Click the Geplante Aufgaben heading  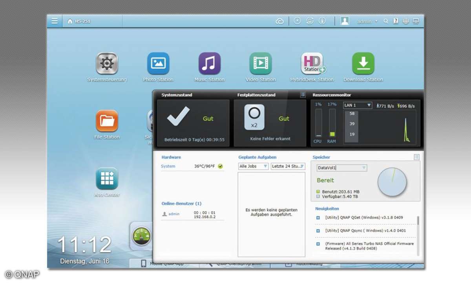click(x=257, y=157)
